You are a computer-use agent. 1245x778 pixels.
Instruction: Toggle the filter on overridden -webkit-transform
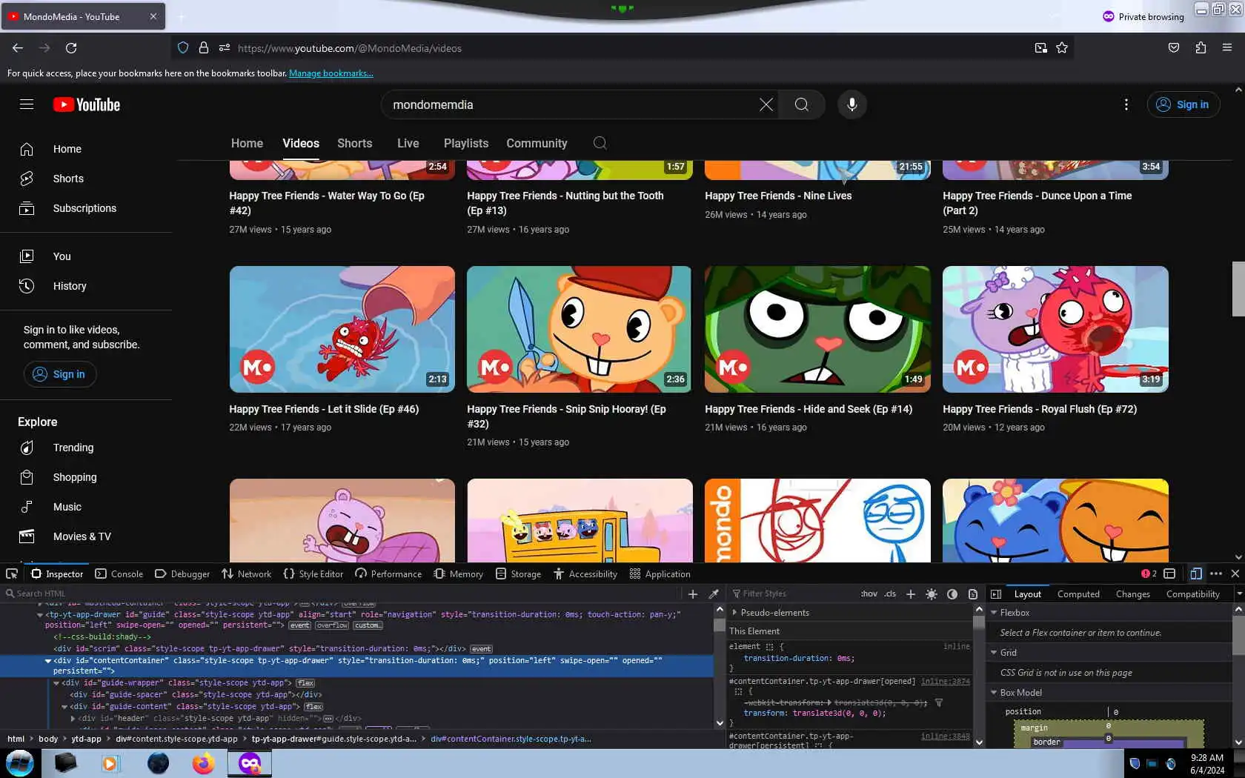click(939, 702)
